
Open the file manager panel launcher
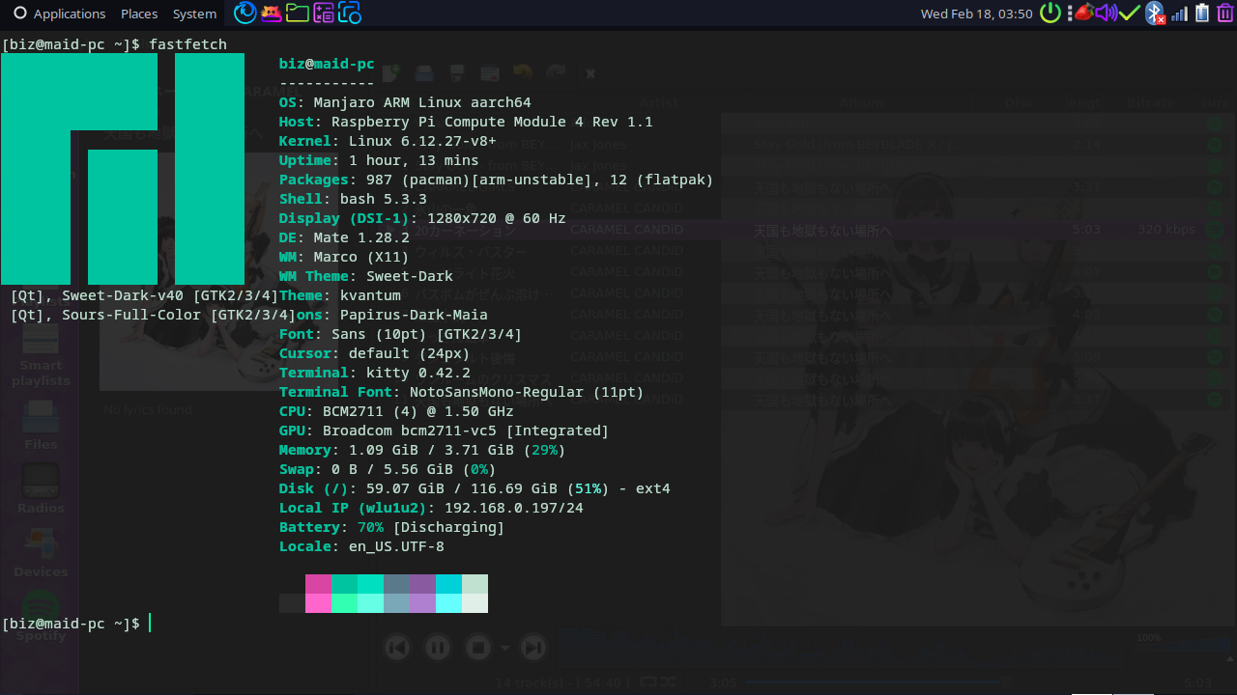[x=298, y=13]
